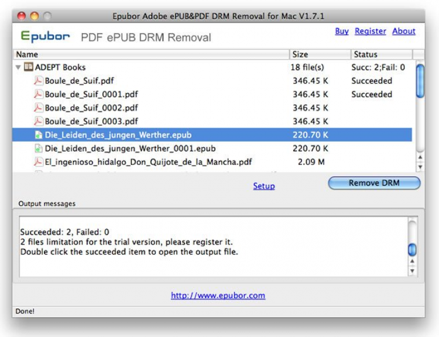Open the Buy link
The height and width of the screenshot is (337, 439).
coord(342,31)
